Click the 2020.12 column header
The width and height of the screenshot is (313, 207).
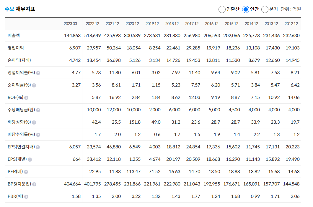click(x=132, y=24)
